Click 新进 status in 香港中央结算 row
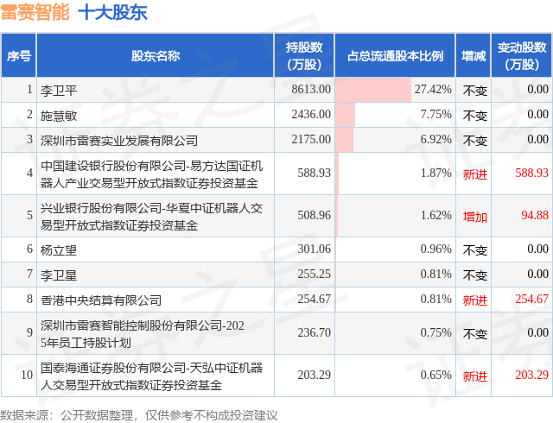 coord(474,300)
